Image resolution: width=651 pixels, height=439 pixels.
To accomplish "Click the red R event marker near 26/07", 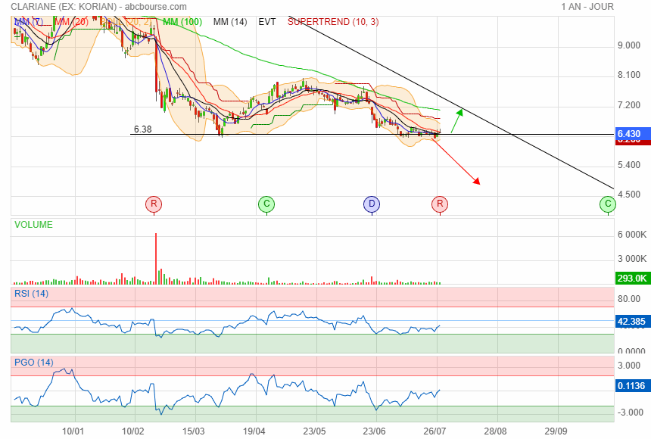I will click(x=440, y=204).
